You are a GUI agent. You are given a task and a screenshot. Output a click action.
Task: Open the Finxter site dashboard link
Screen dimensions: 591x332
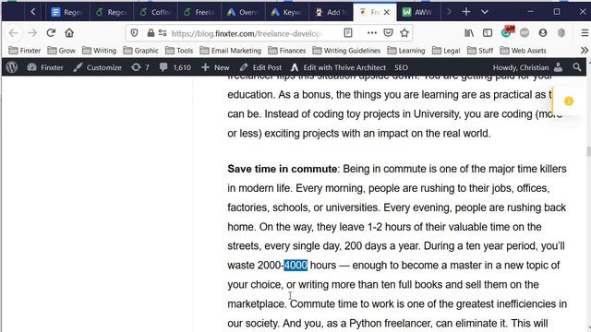45,67
